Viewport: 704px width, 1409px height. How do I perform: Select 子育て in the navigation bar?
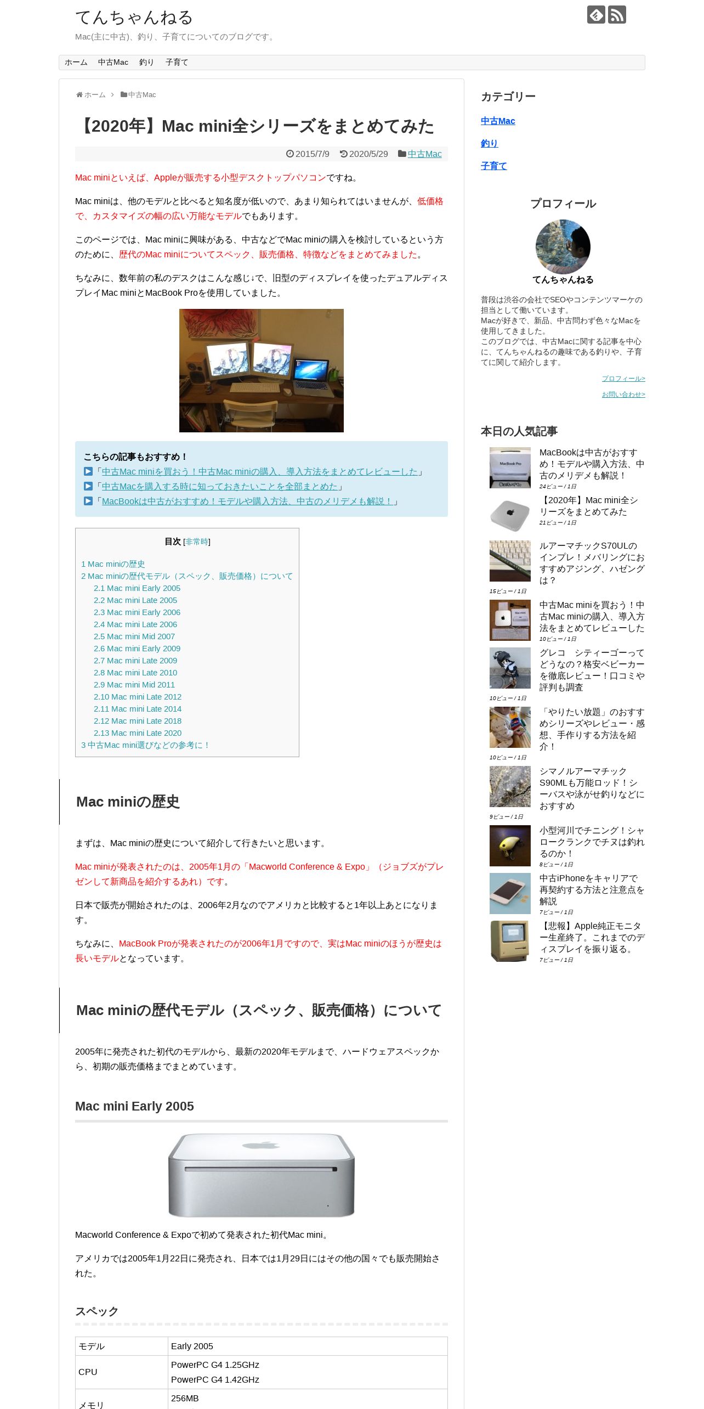coord(177,63)
